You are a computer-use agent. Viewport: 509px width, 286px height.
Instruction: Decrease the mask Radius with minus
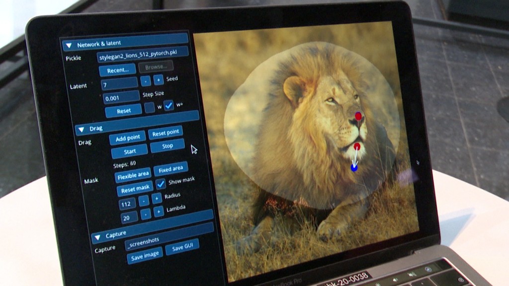click(144, 201)
